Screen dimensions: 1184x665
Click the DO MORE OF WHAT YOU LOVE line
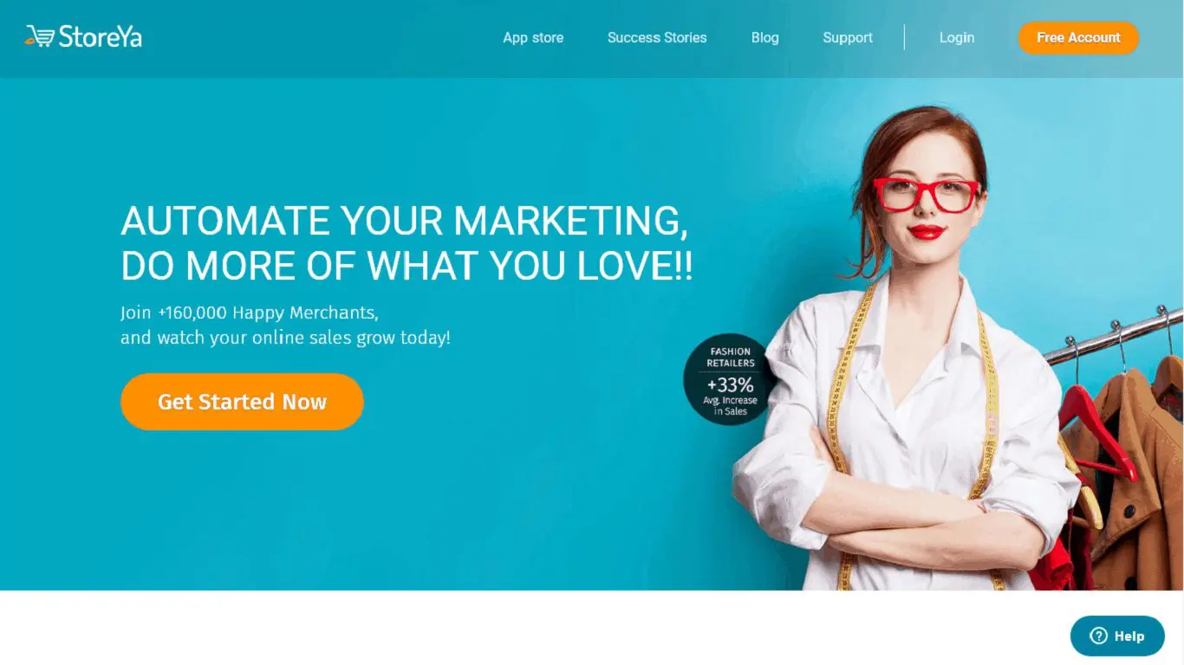click(407, 266)
